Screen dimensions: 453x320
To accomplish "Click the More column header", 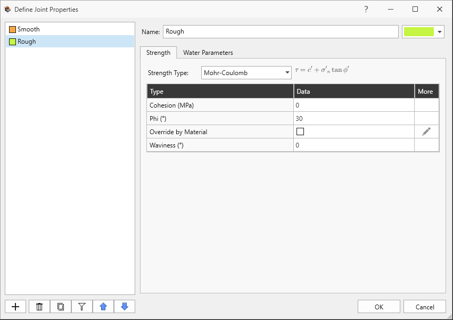I will [427, 92].
